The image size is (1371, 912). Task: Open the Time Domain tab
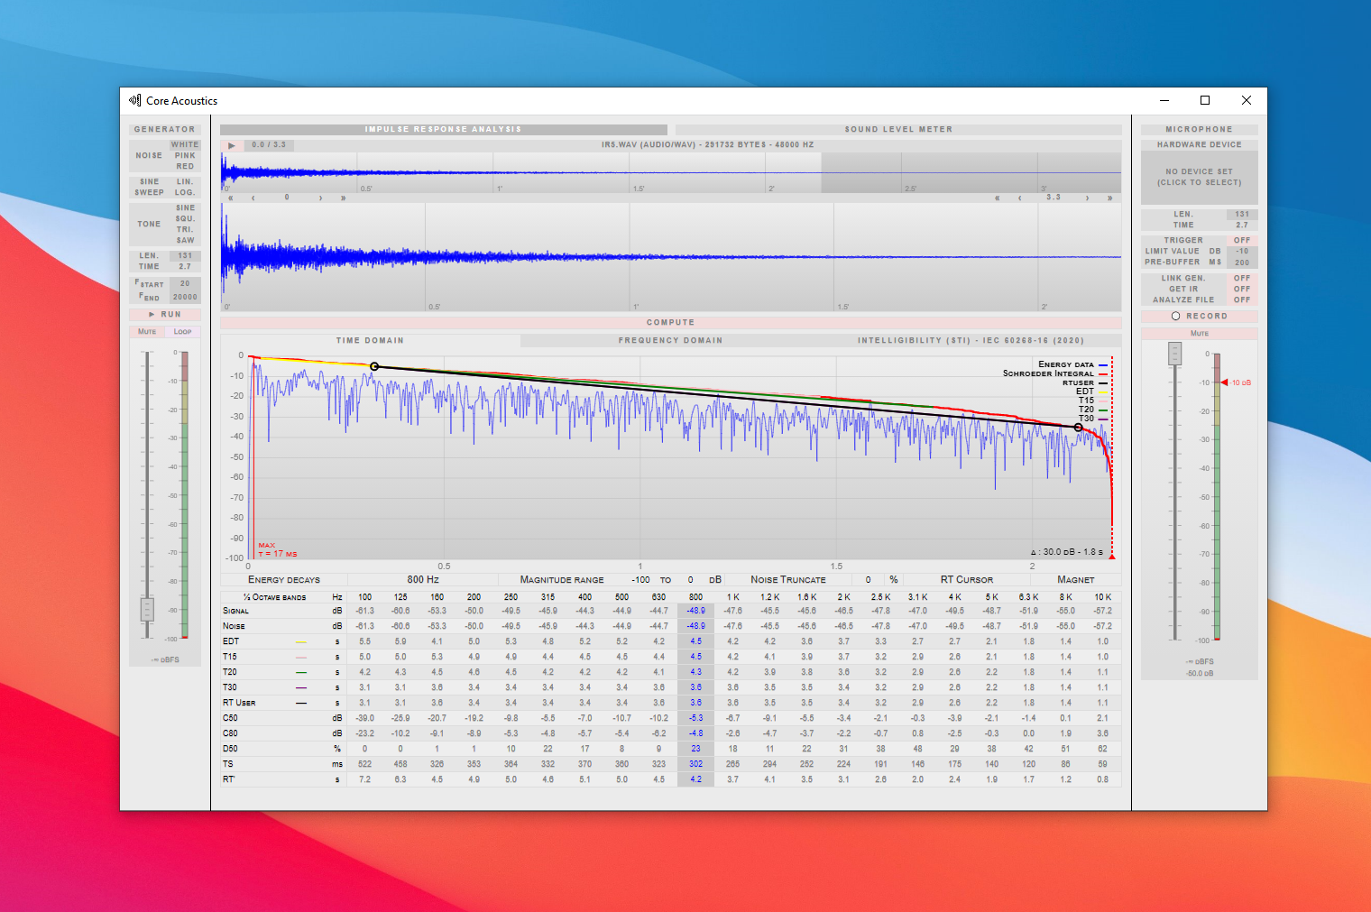[370, 340]
